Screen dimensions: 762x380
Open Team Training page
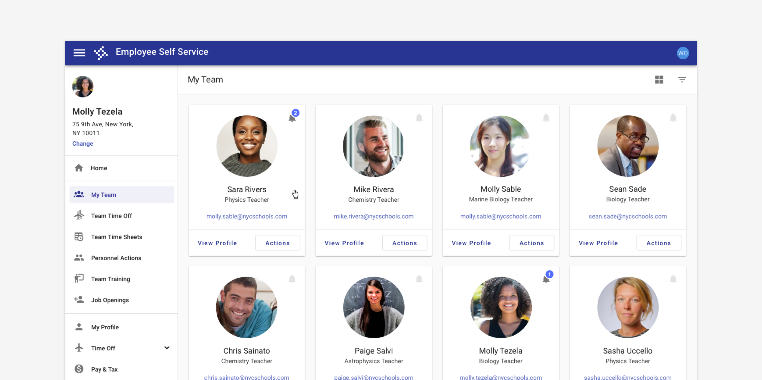tap(122, 279)
